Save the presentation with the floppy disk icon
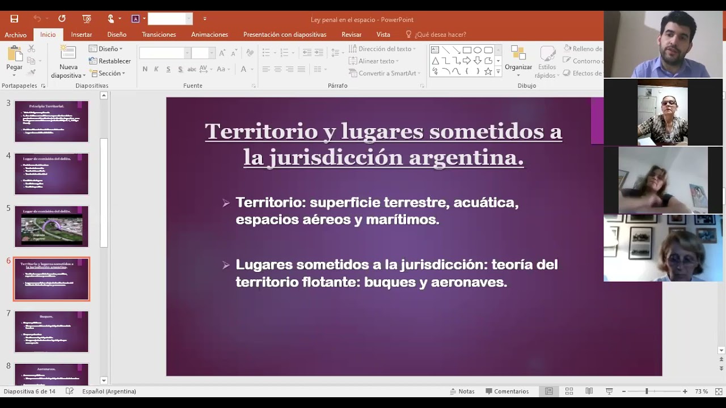 pos(14,19)
